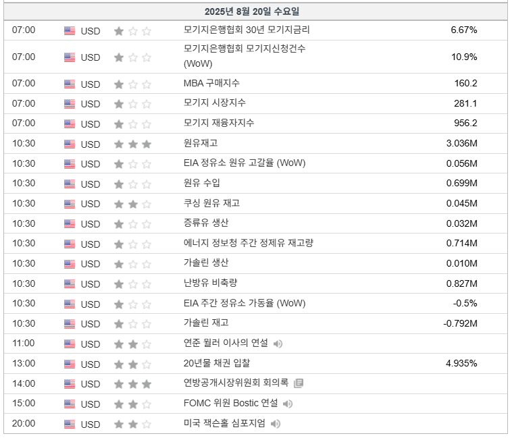Open the EIA 정유소 원유 고갈율 (WoW) event
This screenshot has height=438, width=510.
tap(245, 163)
